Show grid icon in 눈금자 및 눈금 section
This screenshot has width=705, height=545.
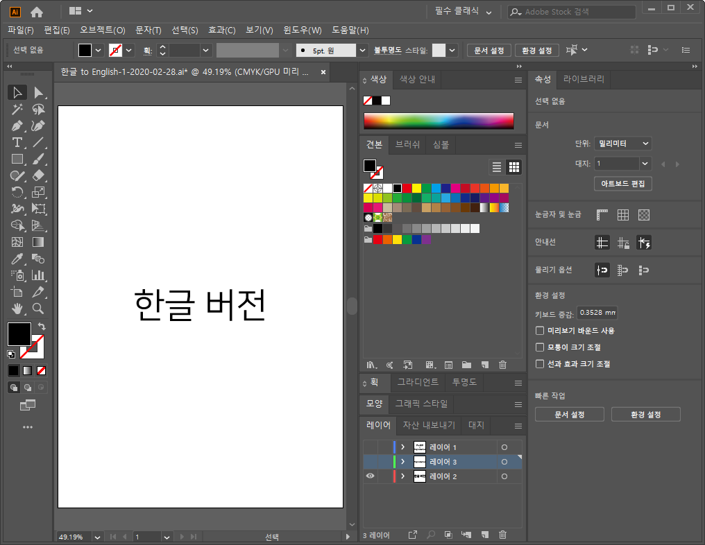click(623, 215)
